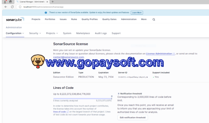Click the browser back arrow

click(x=6, y=7)
